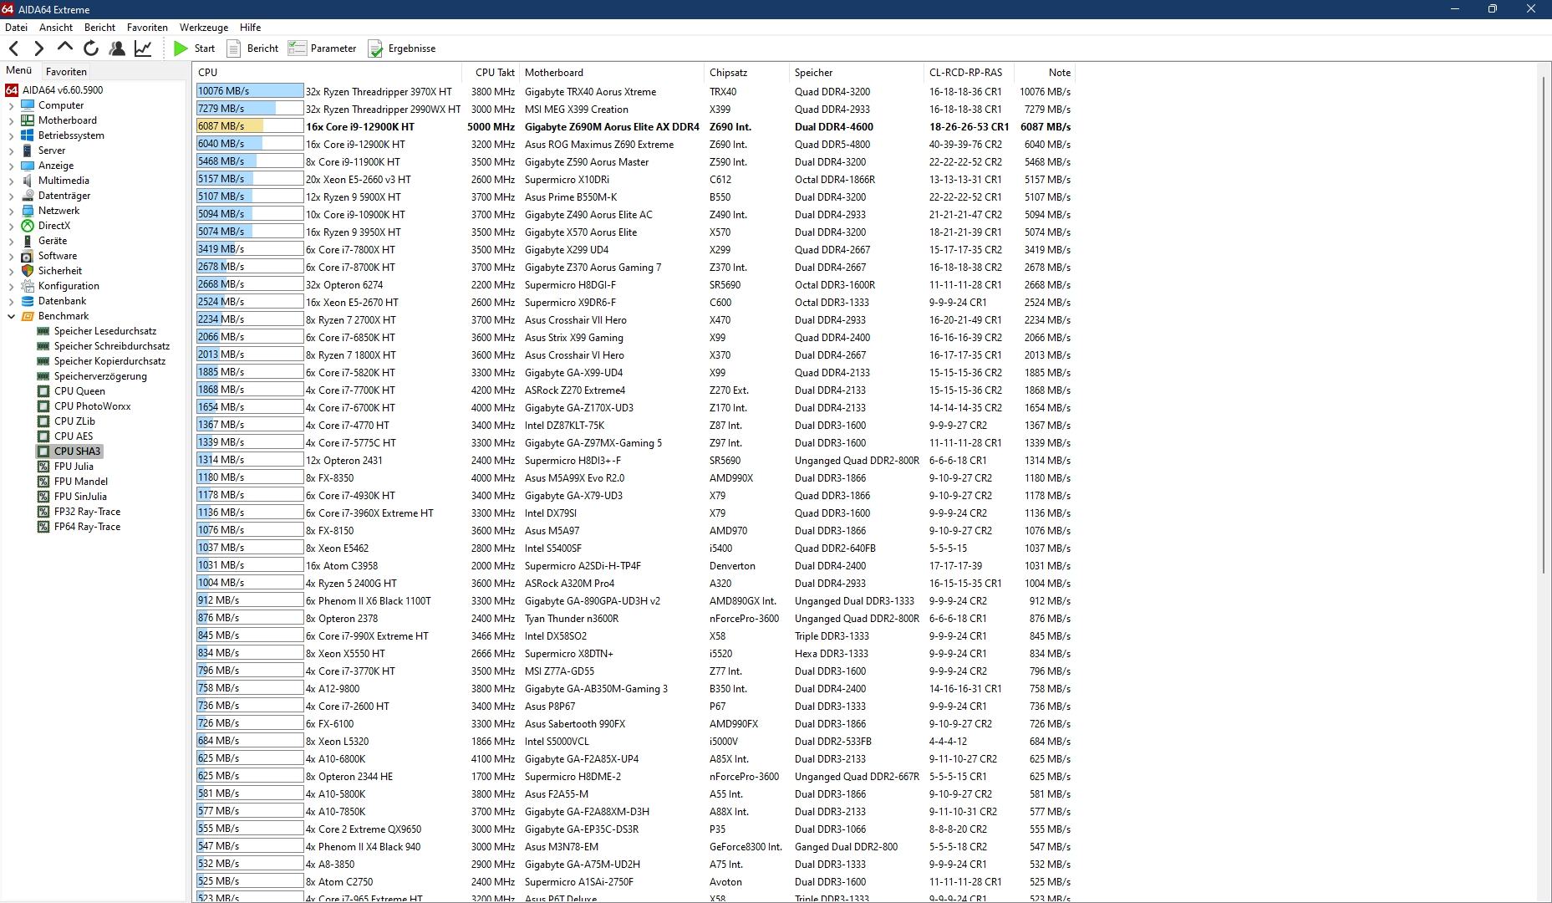Screen dimensions: 1552x903
Task: Switch to the Menü sidebar tab
Action: click(x=19, y=71)
